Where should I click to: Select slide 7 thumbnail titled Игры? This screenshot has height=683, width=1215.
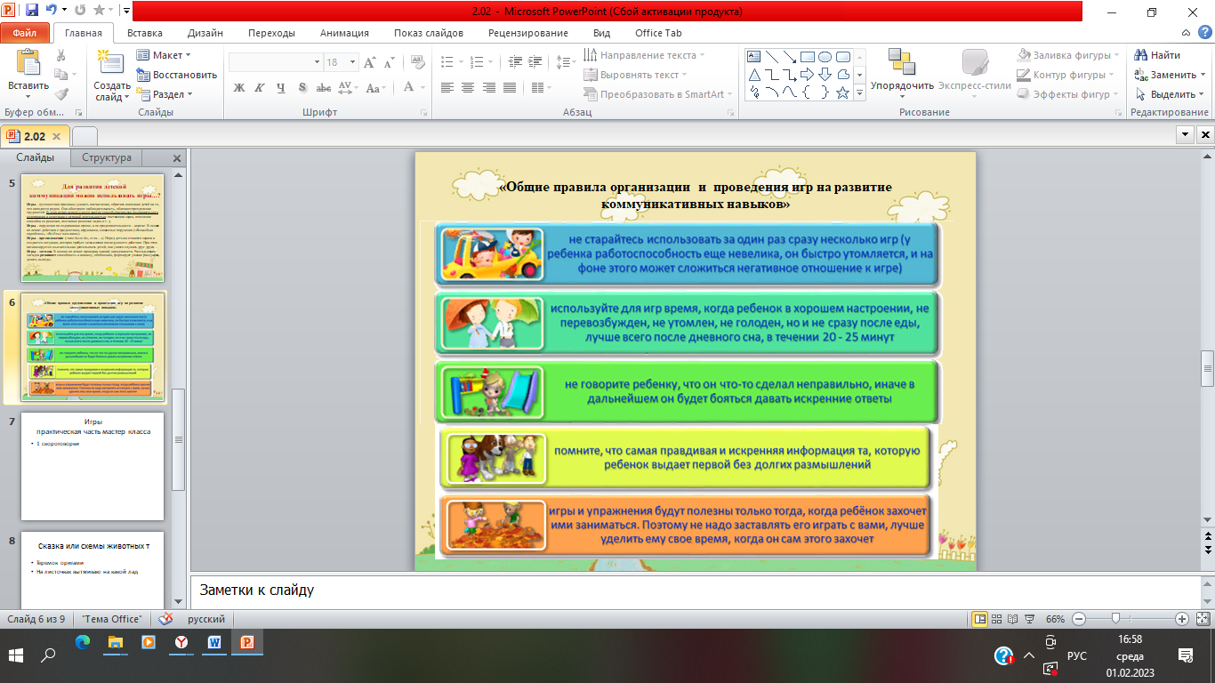[93, 466]
